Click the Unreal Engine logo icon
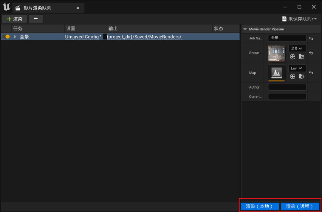322x212 pixels. pyautogui.click(x=6, y=7)
